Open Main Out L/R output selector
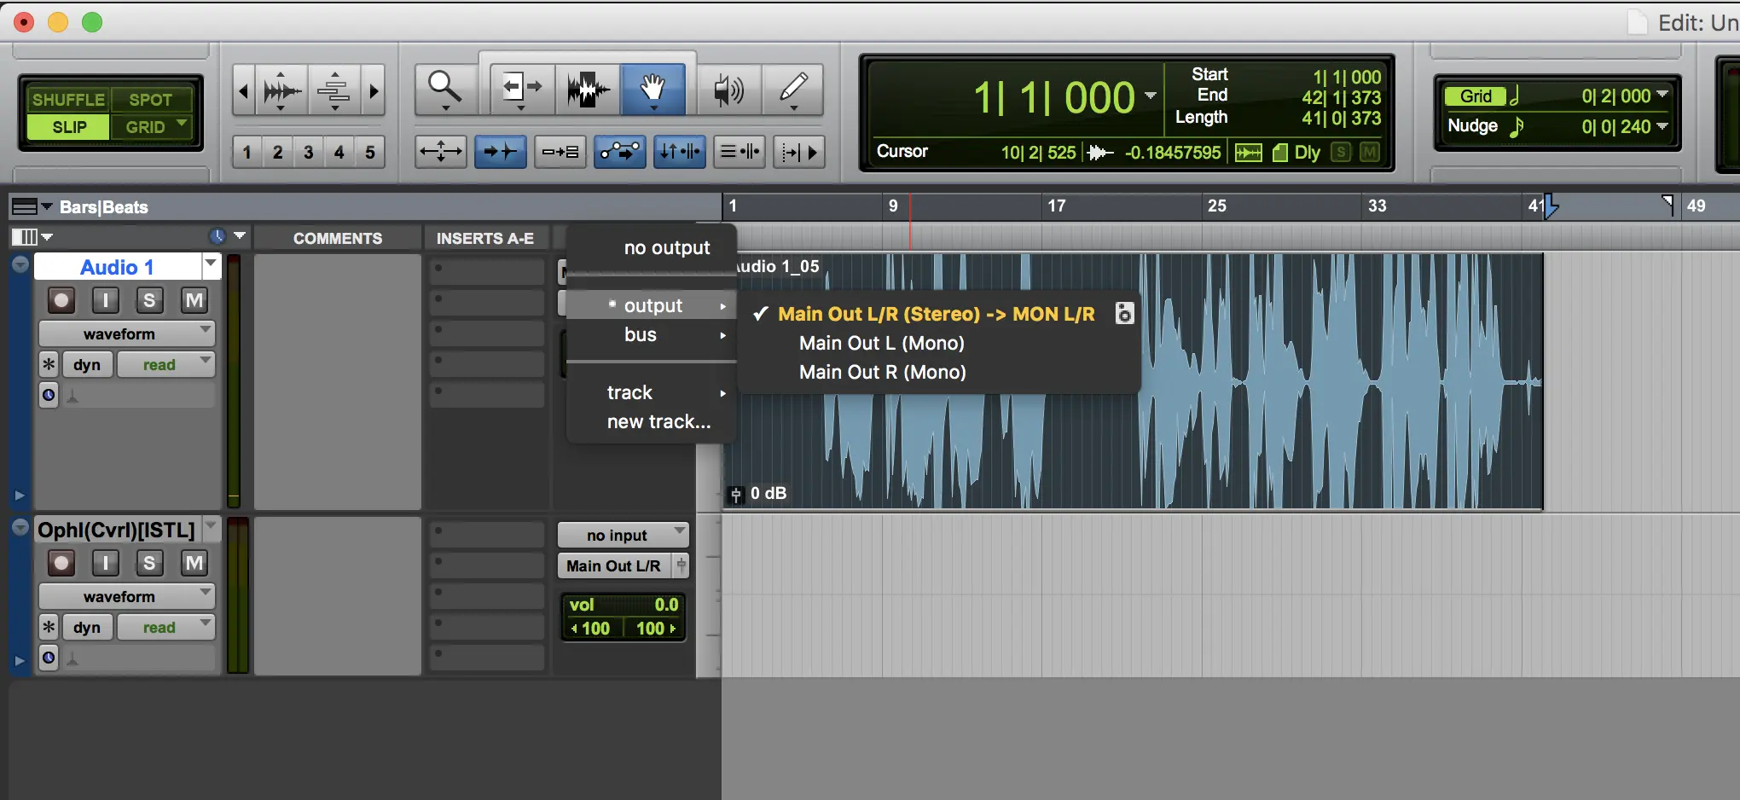Screen dimensions: 1740x800 click(x=614, y=565)
